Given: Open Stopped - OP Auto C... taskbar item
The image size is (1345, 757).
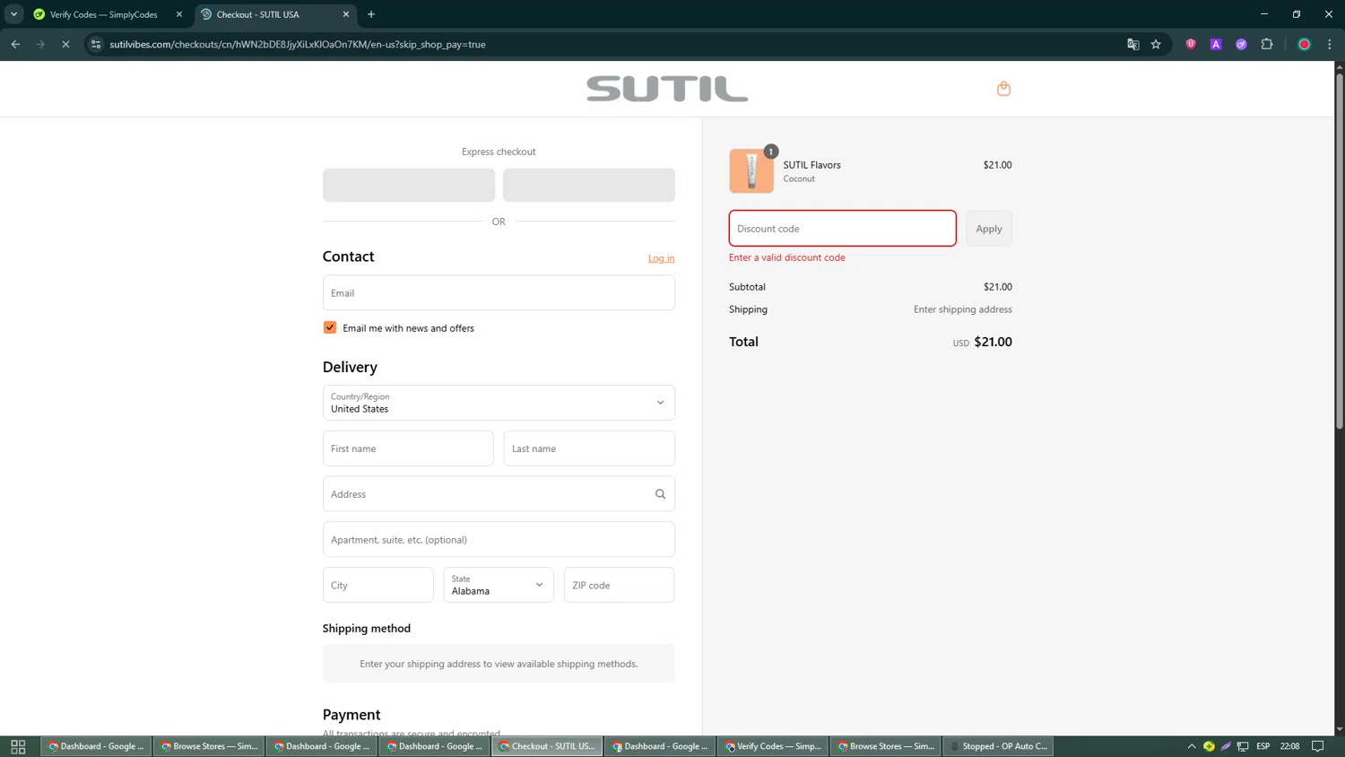Looking at the screenshot, I should pyautogui.click(x=999, y=746).
